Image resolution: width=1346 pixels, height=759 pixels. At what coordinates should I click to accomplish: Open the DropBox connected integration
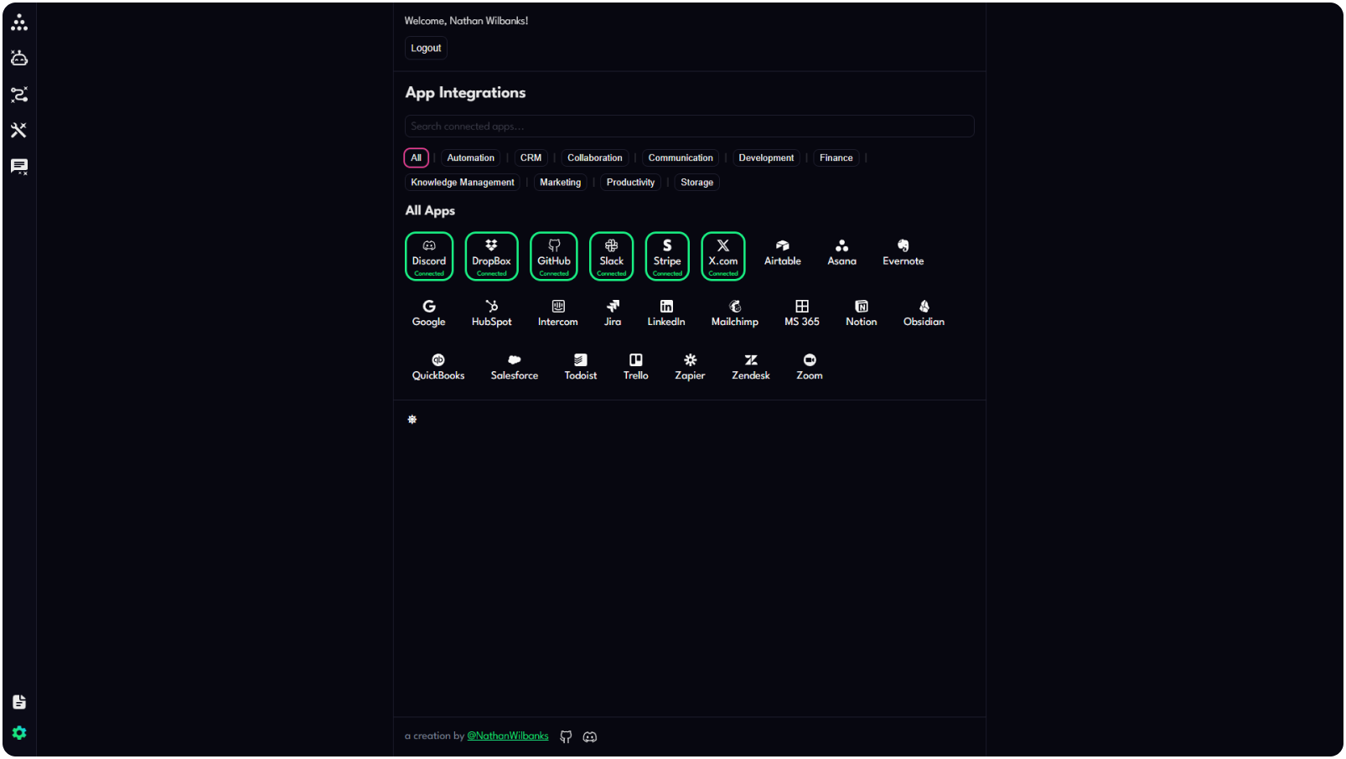[491, 256]
